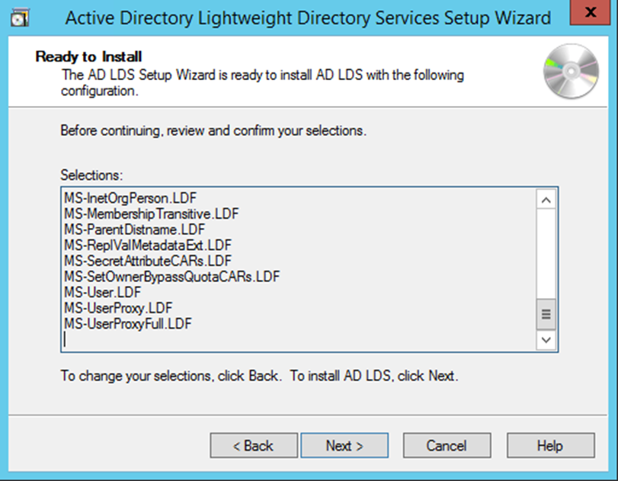The width and height of the screenshot is (618, 481).
Task: Click the MS-UserProxyFull.LDF entry
Action: click(x=127, y=323)
